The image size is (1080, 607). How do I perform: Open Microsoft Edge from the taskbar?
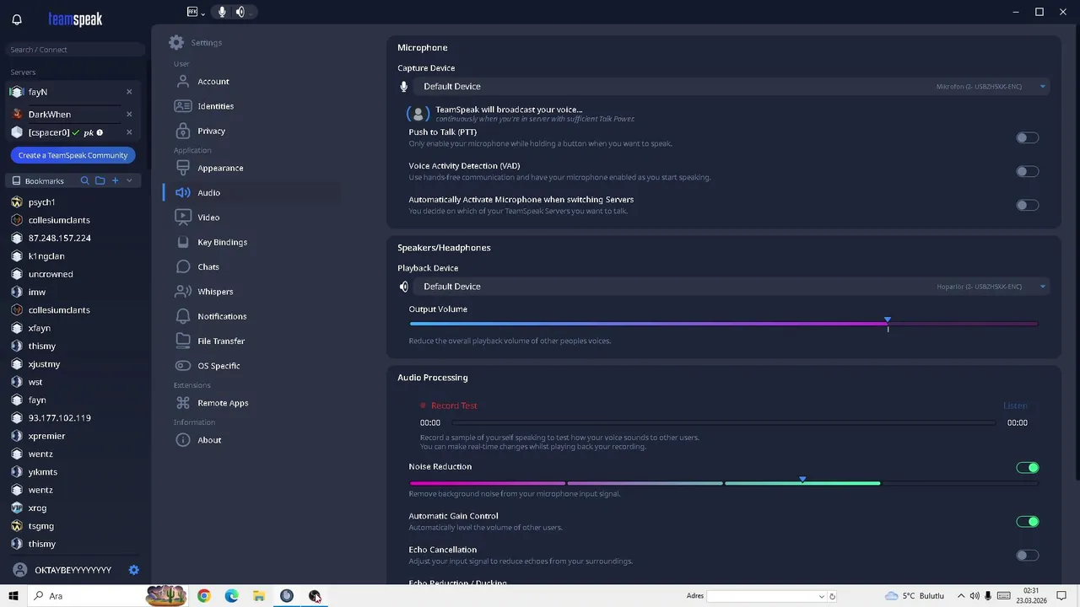pyautogui.click(x=231, y=596)
